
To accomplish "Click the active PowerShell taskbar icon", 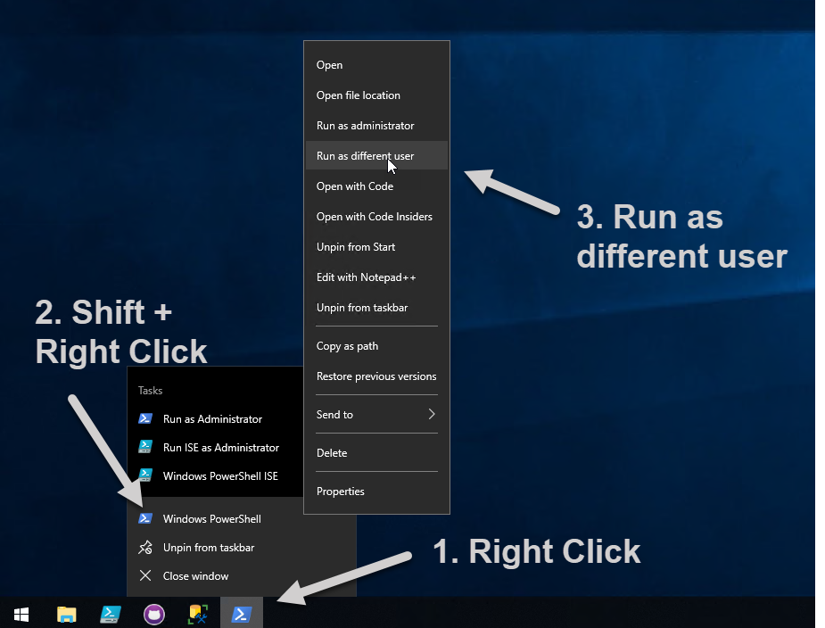I will pos(242,613).
